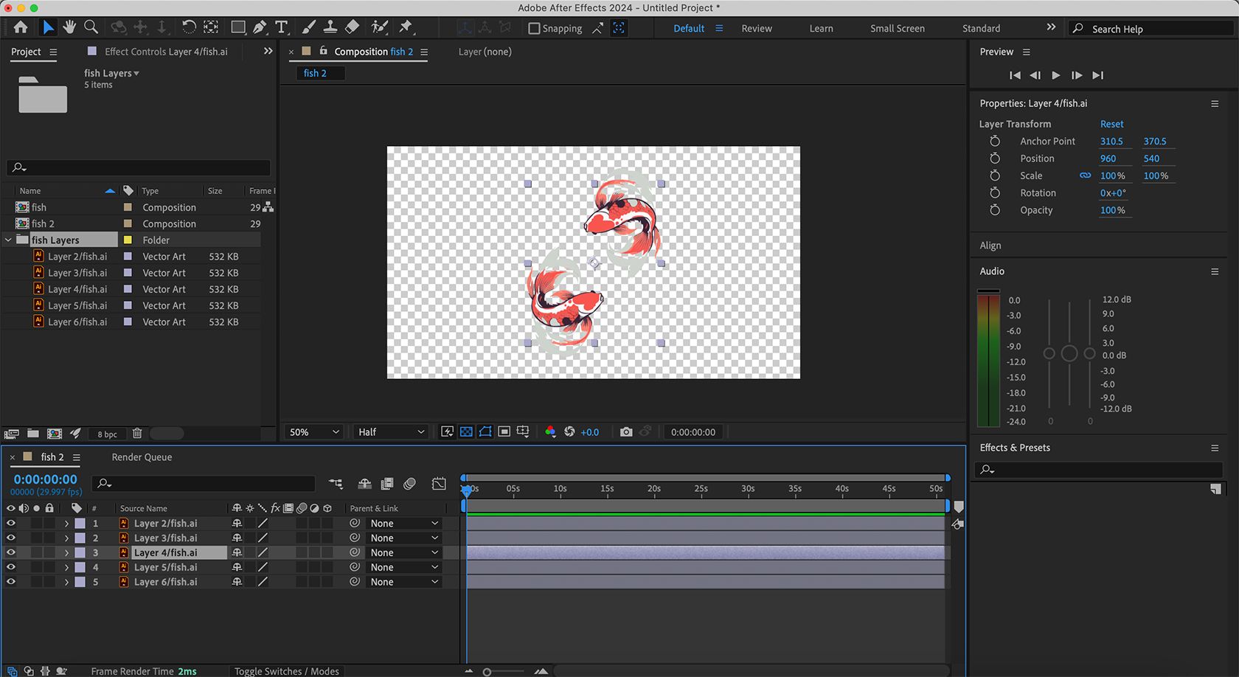Open the magnification dropdown showing 50%
Screen dimensions: 1239x677
(313, 431)
